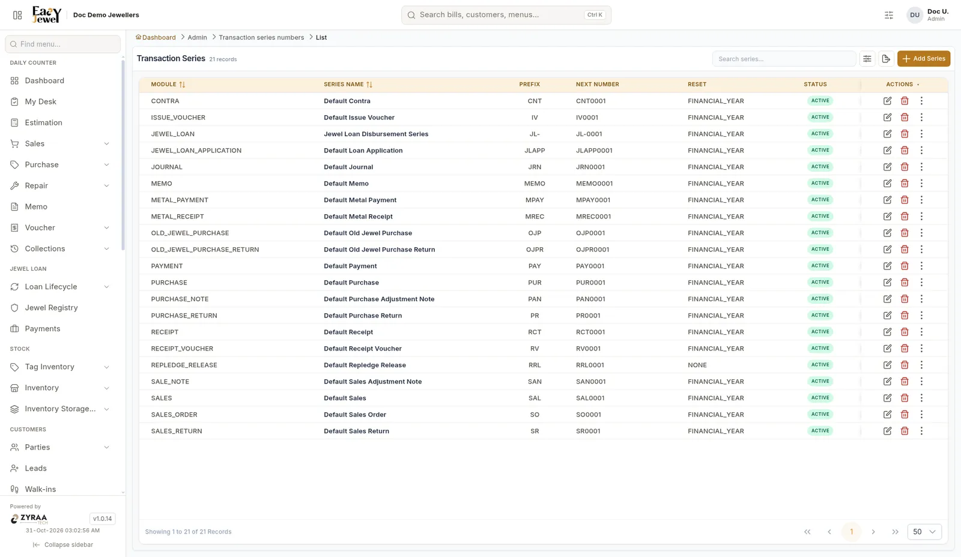Open more options for JEWEL_LOAN row
The height and width of the screenshot is (557, 961).
pos(921,134)
